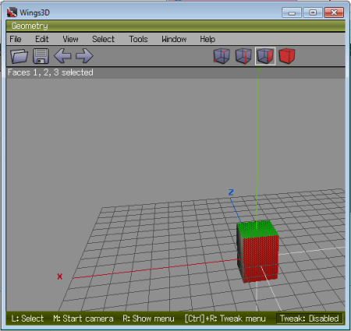Toggle the Tweak: Disabled status button
The image size is (351, 331).
point(310,319)
